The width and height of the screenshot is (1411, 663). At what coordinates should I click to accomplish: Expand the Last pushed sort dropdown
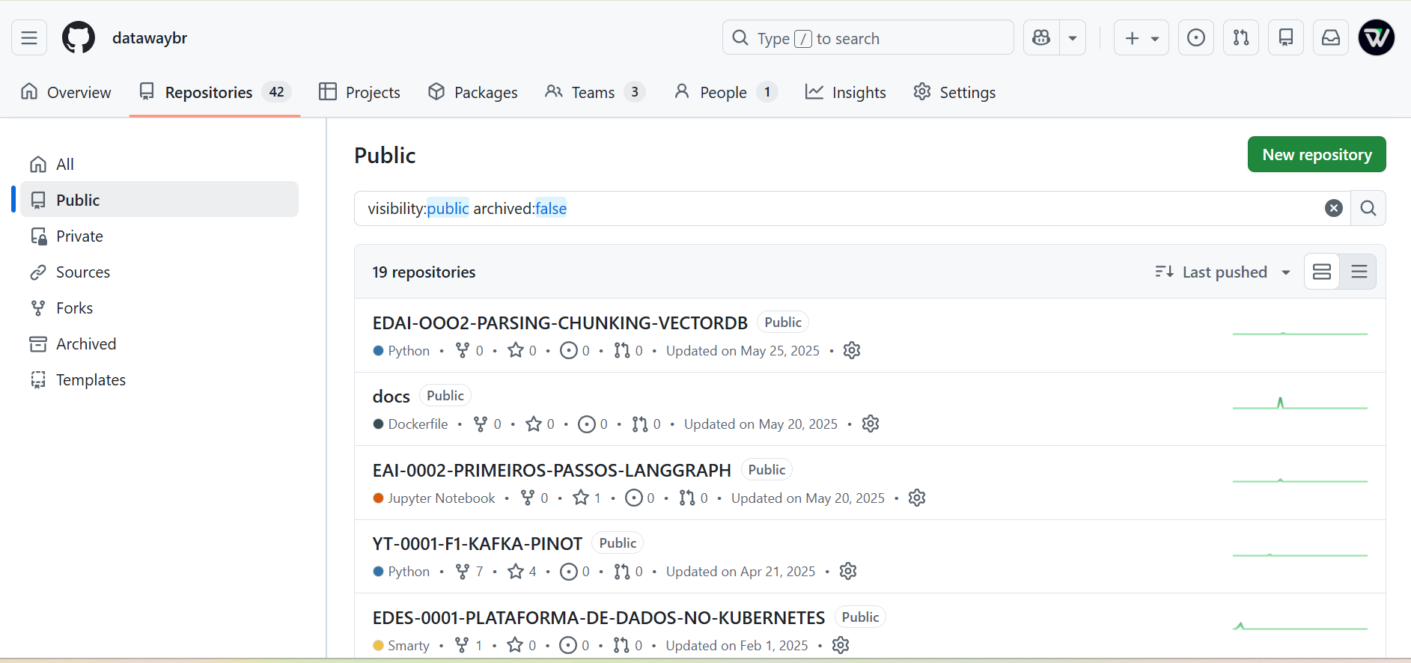click(1222, 272)
